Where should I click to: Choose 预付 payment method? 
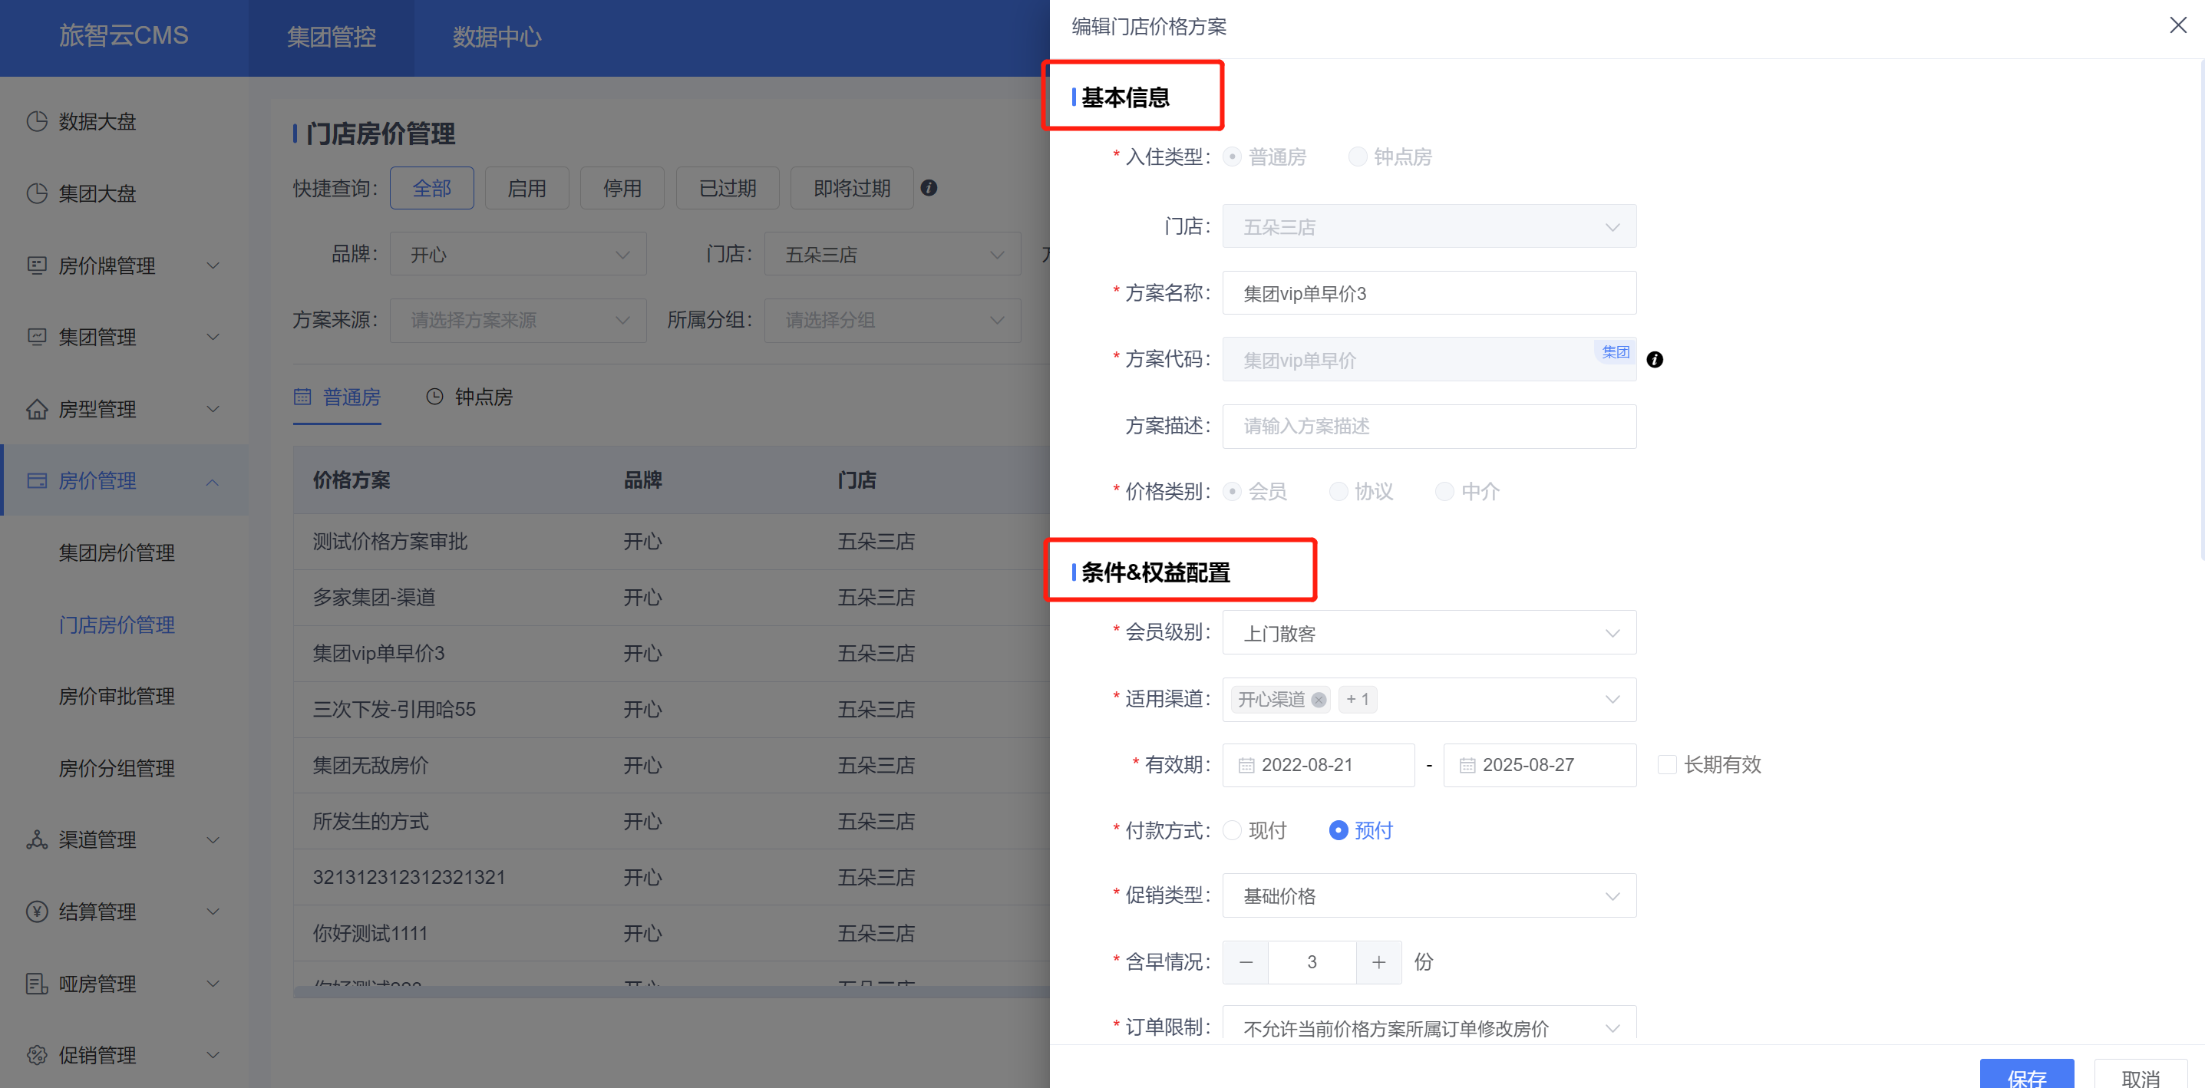(1338, 830)
